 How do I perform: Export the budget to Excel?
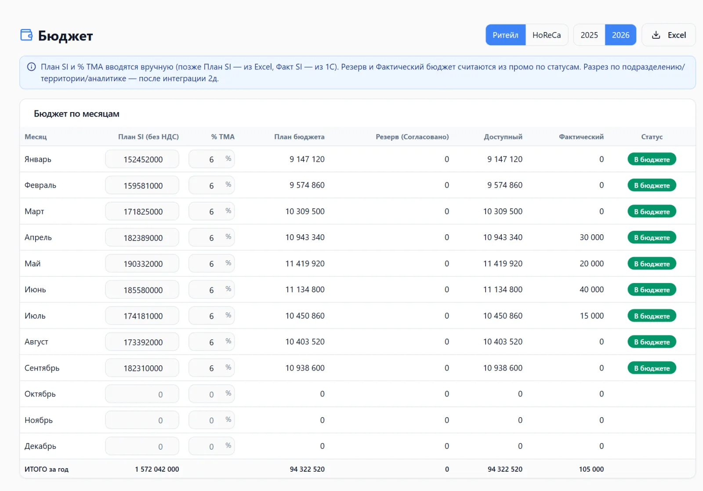tap(668, 35)
